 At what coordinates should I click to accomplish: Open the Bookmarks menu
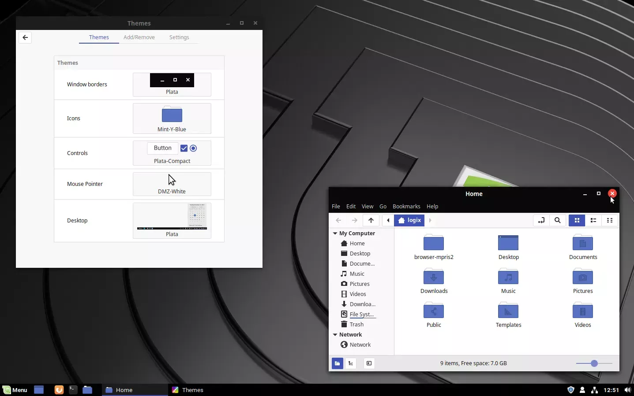point(406,207)
